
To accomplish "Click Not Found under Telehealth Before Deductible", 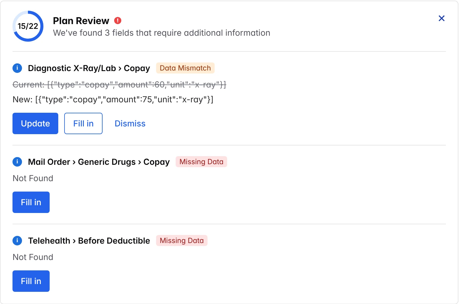I will coord(33,257).
